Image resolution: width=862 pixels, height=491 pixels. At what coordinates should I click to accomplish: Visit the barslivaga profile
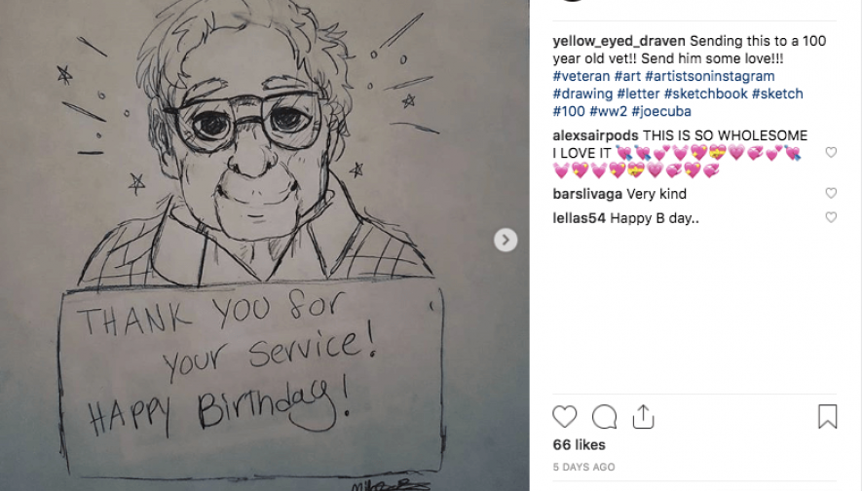coord(587,194)
